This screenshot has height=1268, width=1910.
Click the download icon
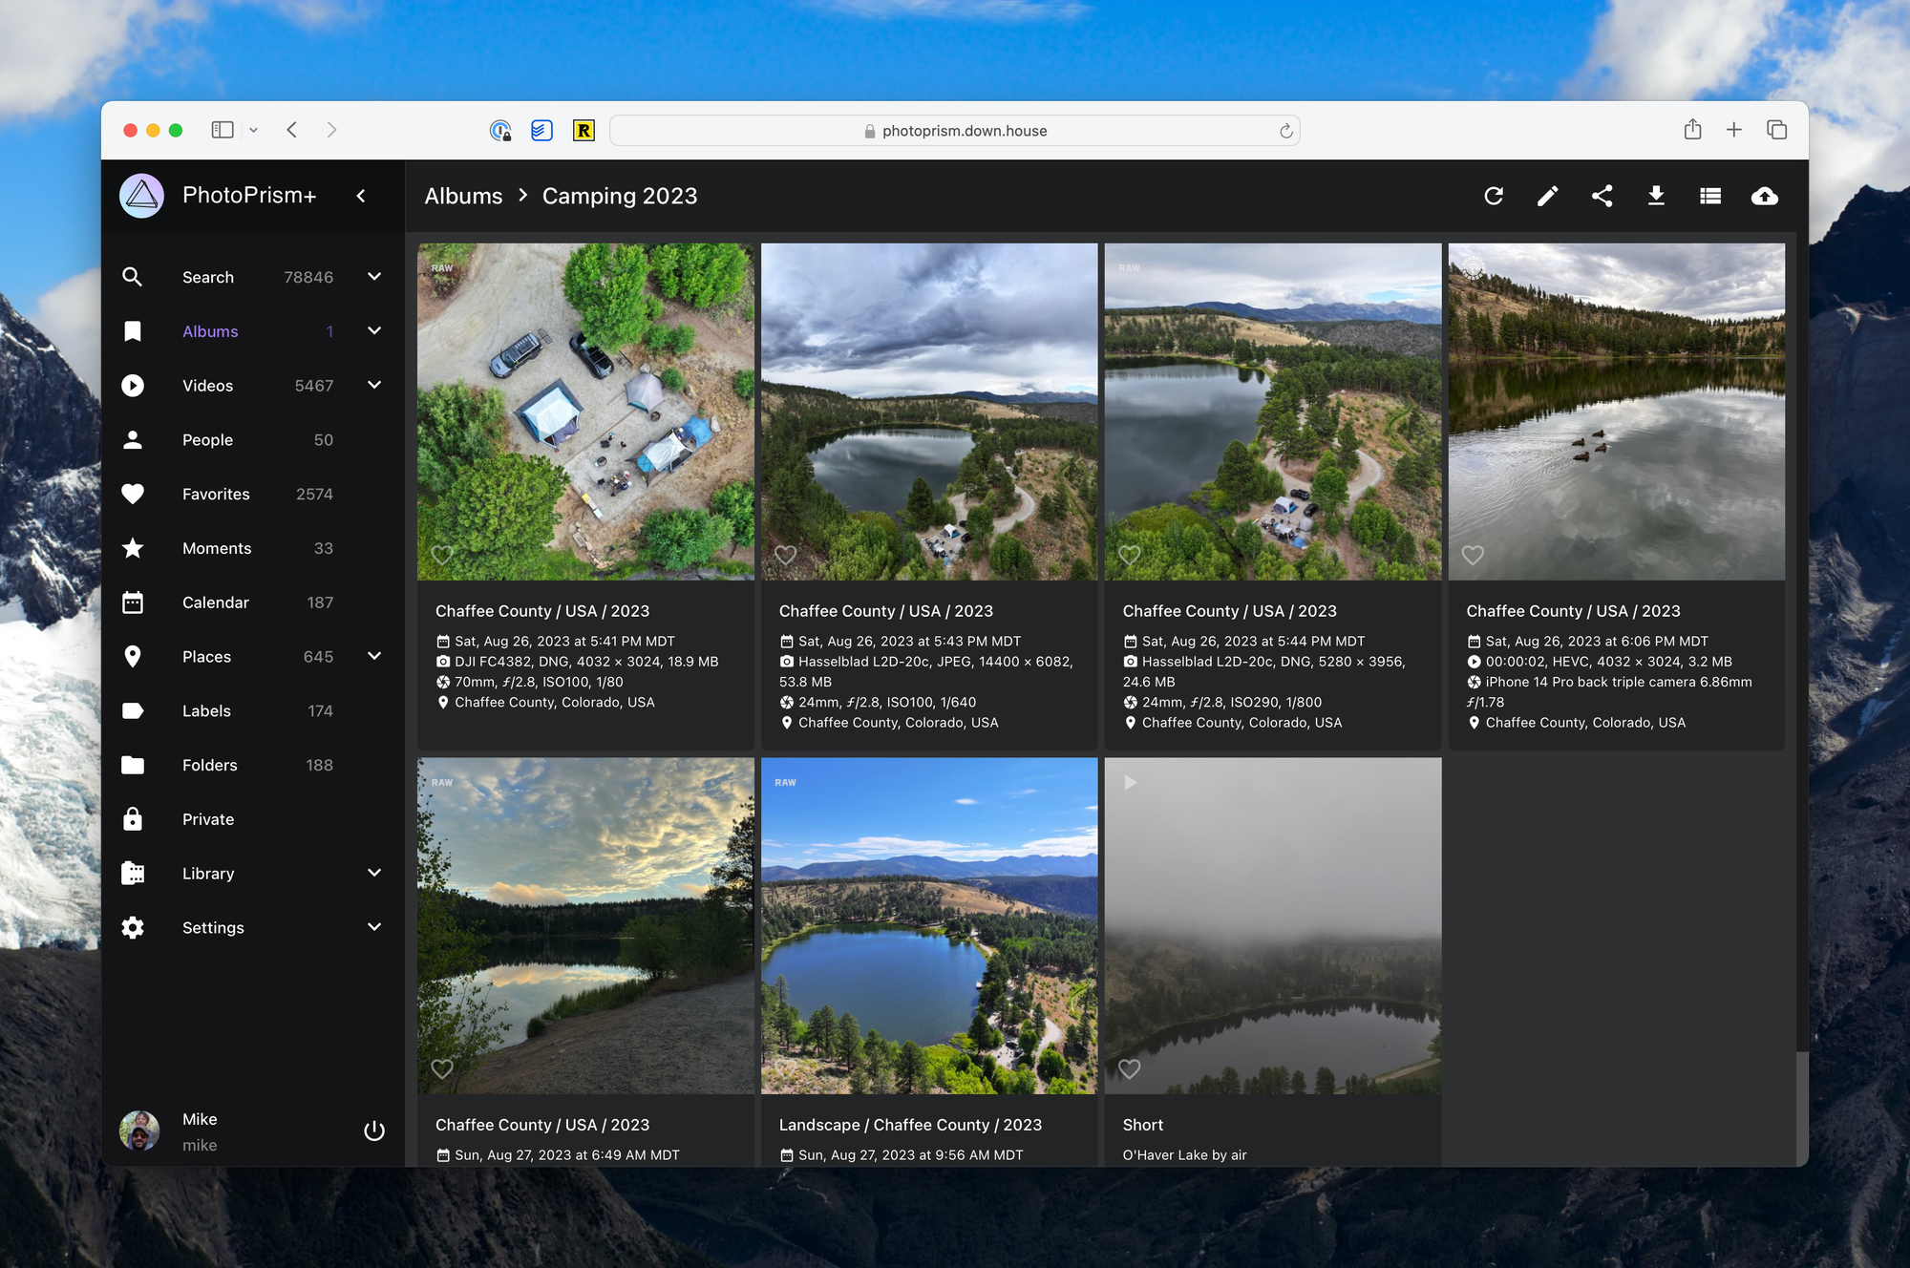[x=1657, y=196]
